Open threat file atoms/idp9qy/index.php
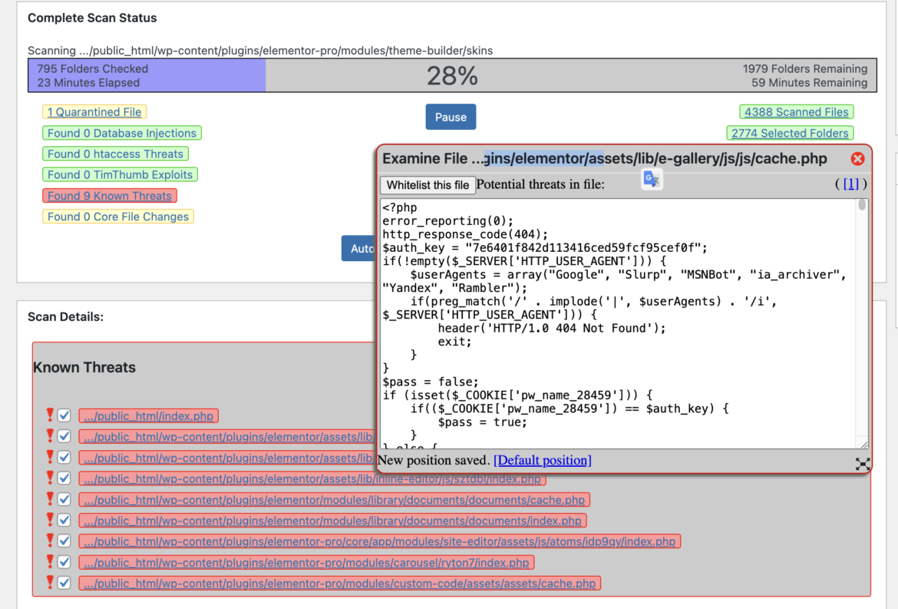The image size is (898, 609). 379,541
